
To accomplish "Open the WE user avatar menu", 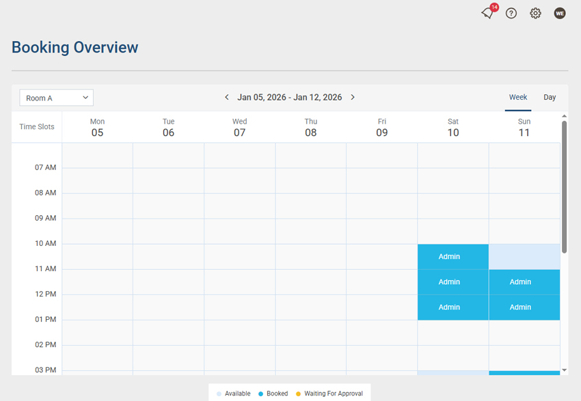I will (560, 13).
